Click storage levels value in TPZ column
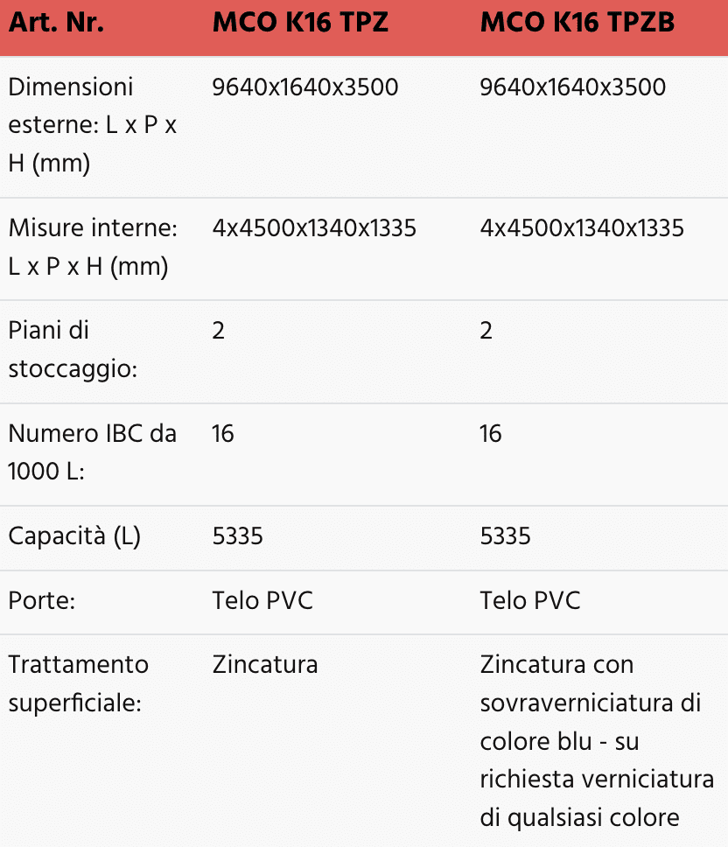The height and width of the screenshot is (847, 728). coord(219,331)
